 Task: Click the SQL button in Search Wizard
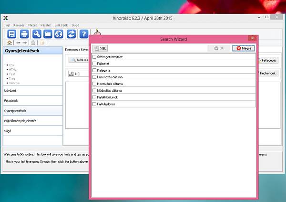tap(100, 48)
